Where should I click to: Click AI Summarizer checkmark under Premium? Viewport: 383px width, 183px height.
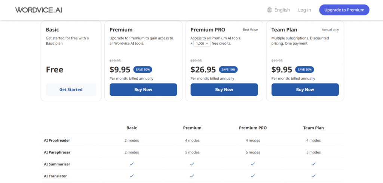pos(192,164)
